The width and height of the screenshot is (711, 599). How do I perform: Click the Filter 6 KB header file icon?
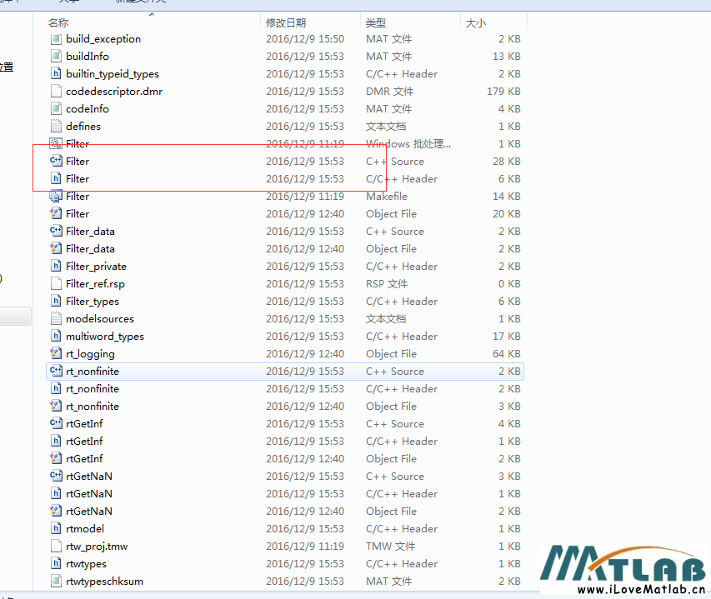(x=56, y=179)
